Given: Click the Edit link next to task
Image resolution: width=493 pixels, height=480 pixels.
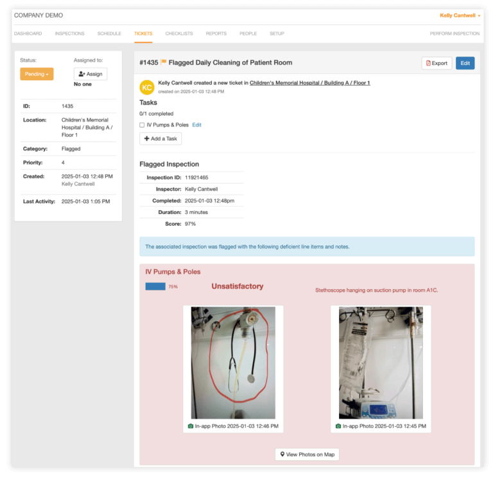Looking at the screenshot, I should (x=196, y=125).
